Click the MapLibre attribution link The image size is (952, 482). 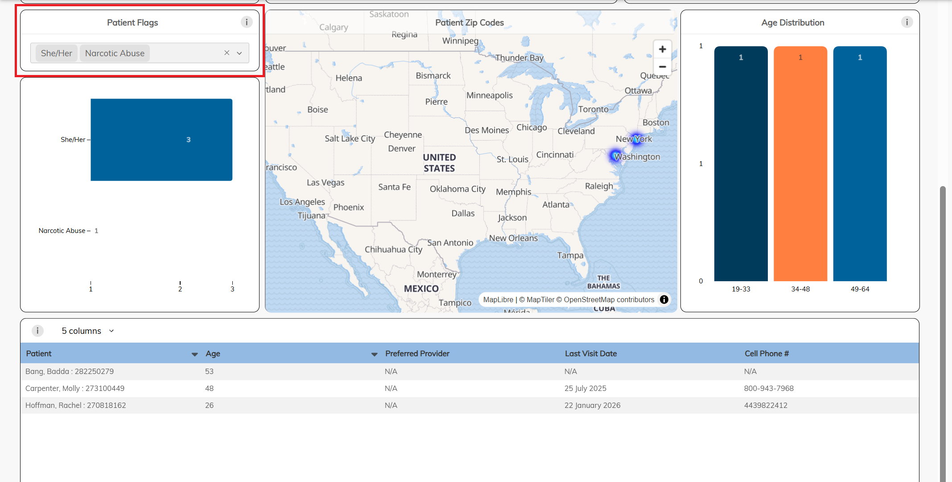[498, 299]
